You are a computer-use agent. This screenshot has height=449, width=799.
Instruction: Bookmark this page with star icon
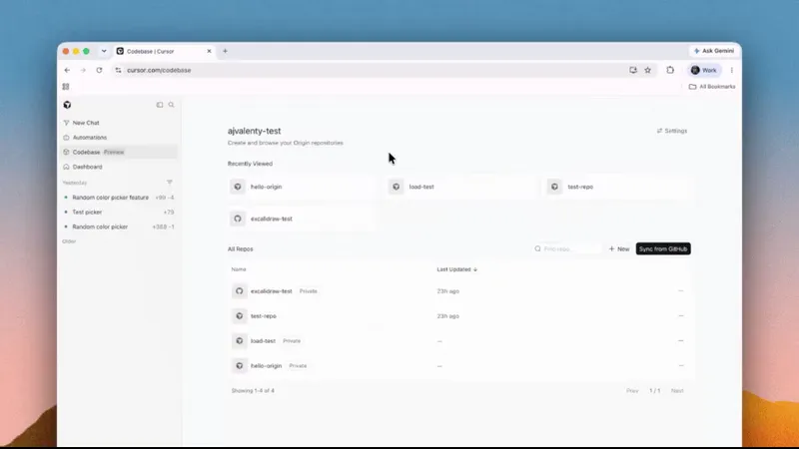(x=647, y=70)
